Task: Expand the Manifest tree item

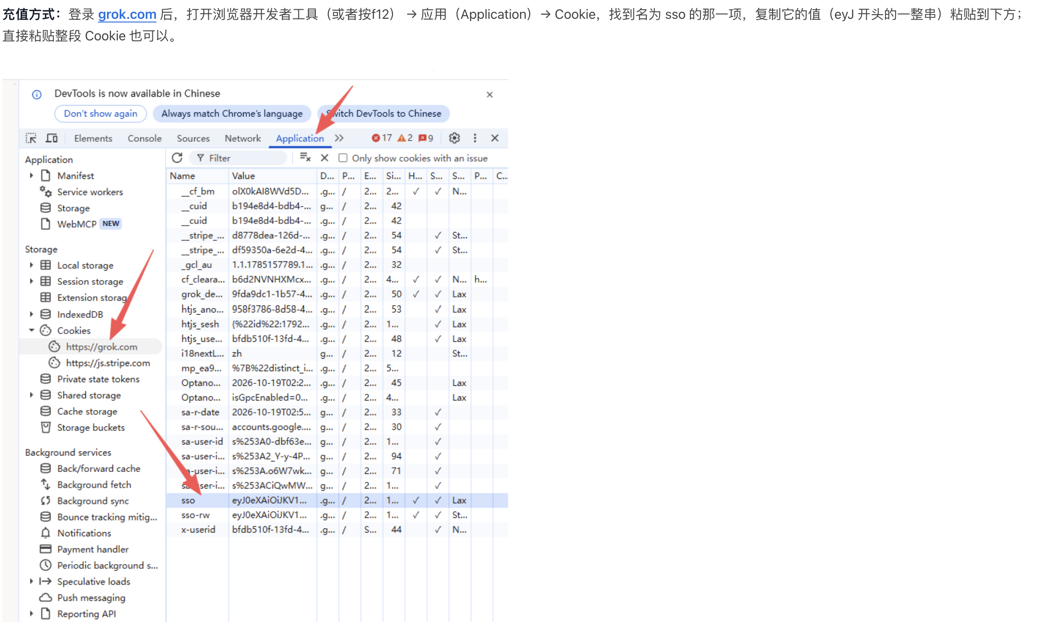Action: tap(31, 176)
